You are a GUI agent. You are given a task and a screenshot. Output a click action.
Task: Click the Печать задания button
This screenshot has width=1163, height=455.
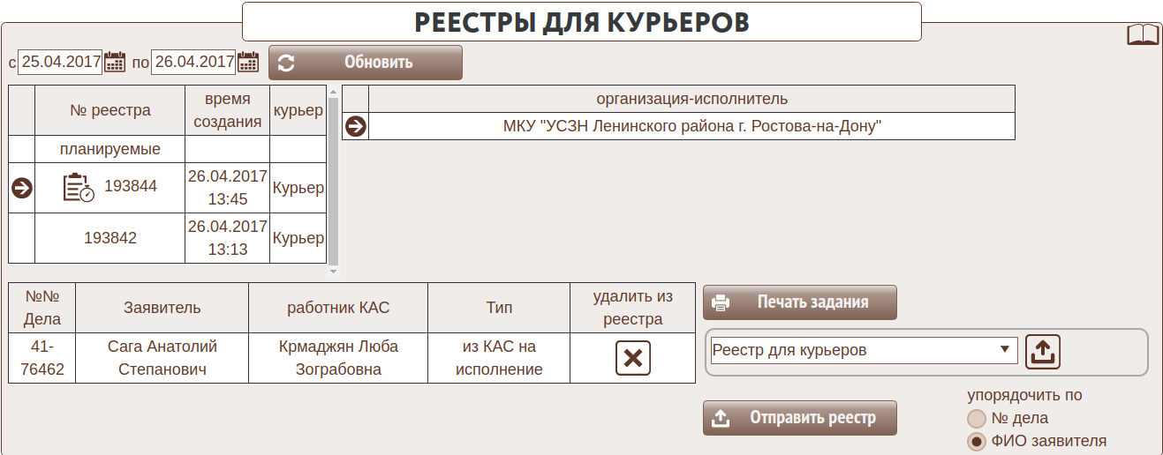(799, 302)
